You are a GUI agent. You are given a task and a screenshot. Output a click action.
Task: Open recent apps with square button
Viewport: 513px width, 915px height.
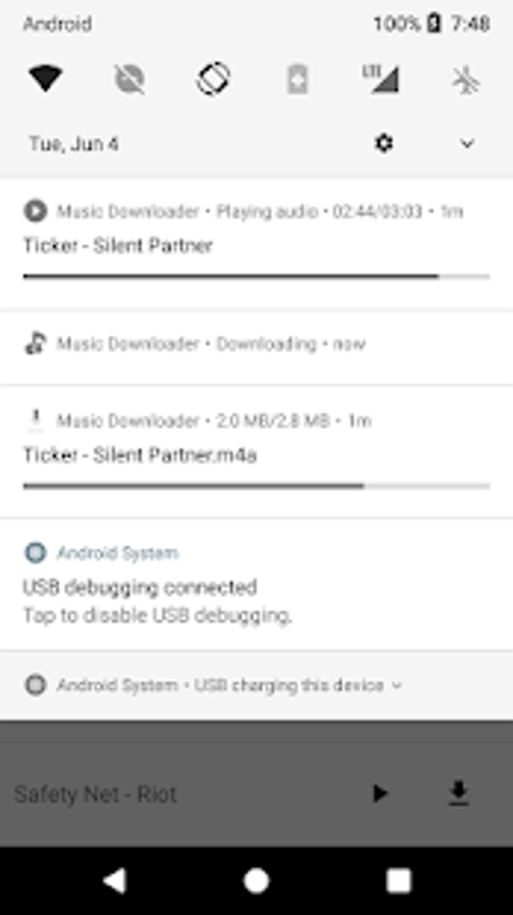click(x=398, y=881)
